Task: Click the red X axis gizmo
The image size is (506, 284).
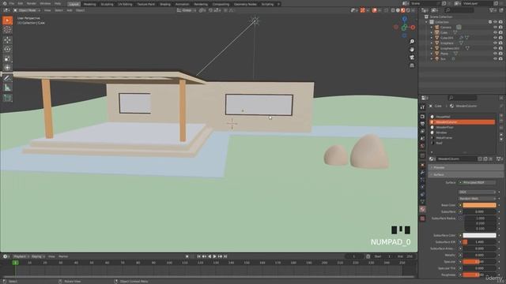Action: click(x=413, y=28)
